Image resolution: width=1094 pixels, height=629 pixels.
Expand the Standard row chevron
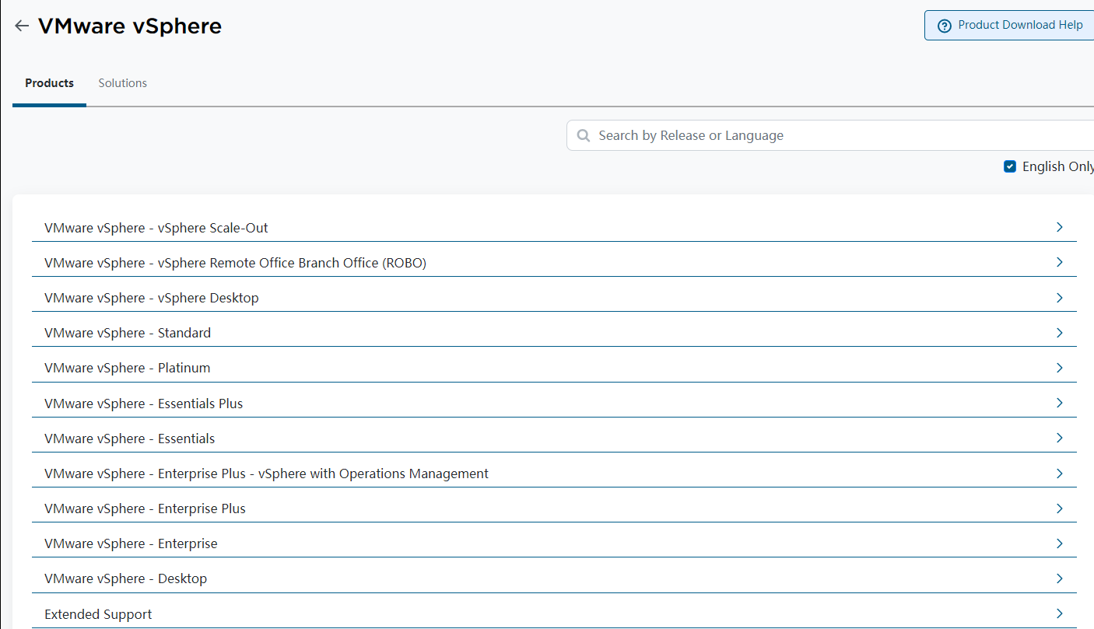[x=1059, y=333]
